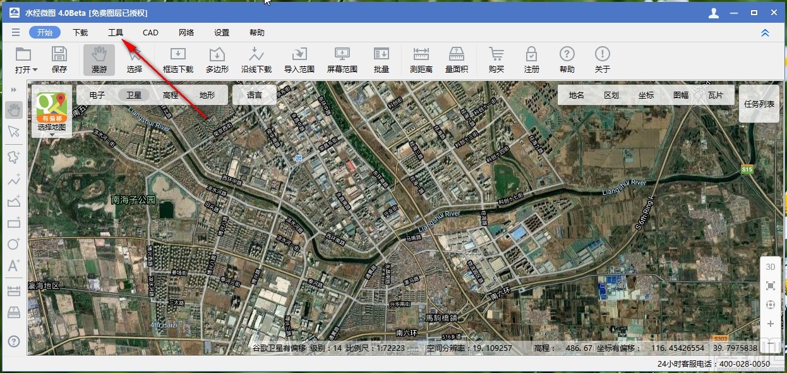Click 语言 language button

[x=255, y=95]
